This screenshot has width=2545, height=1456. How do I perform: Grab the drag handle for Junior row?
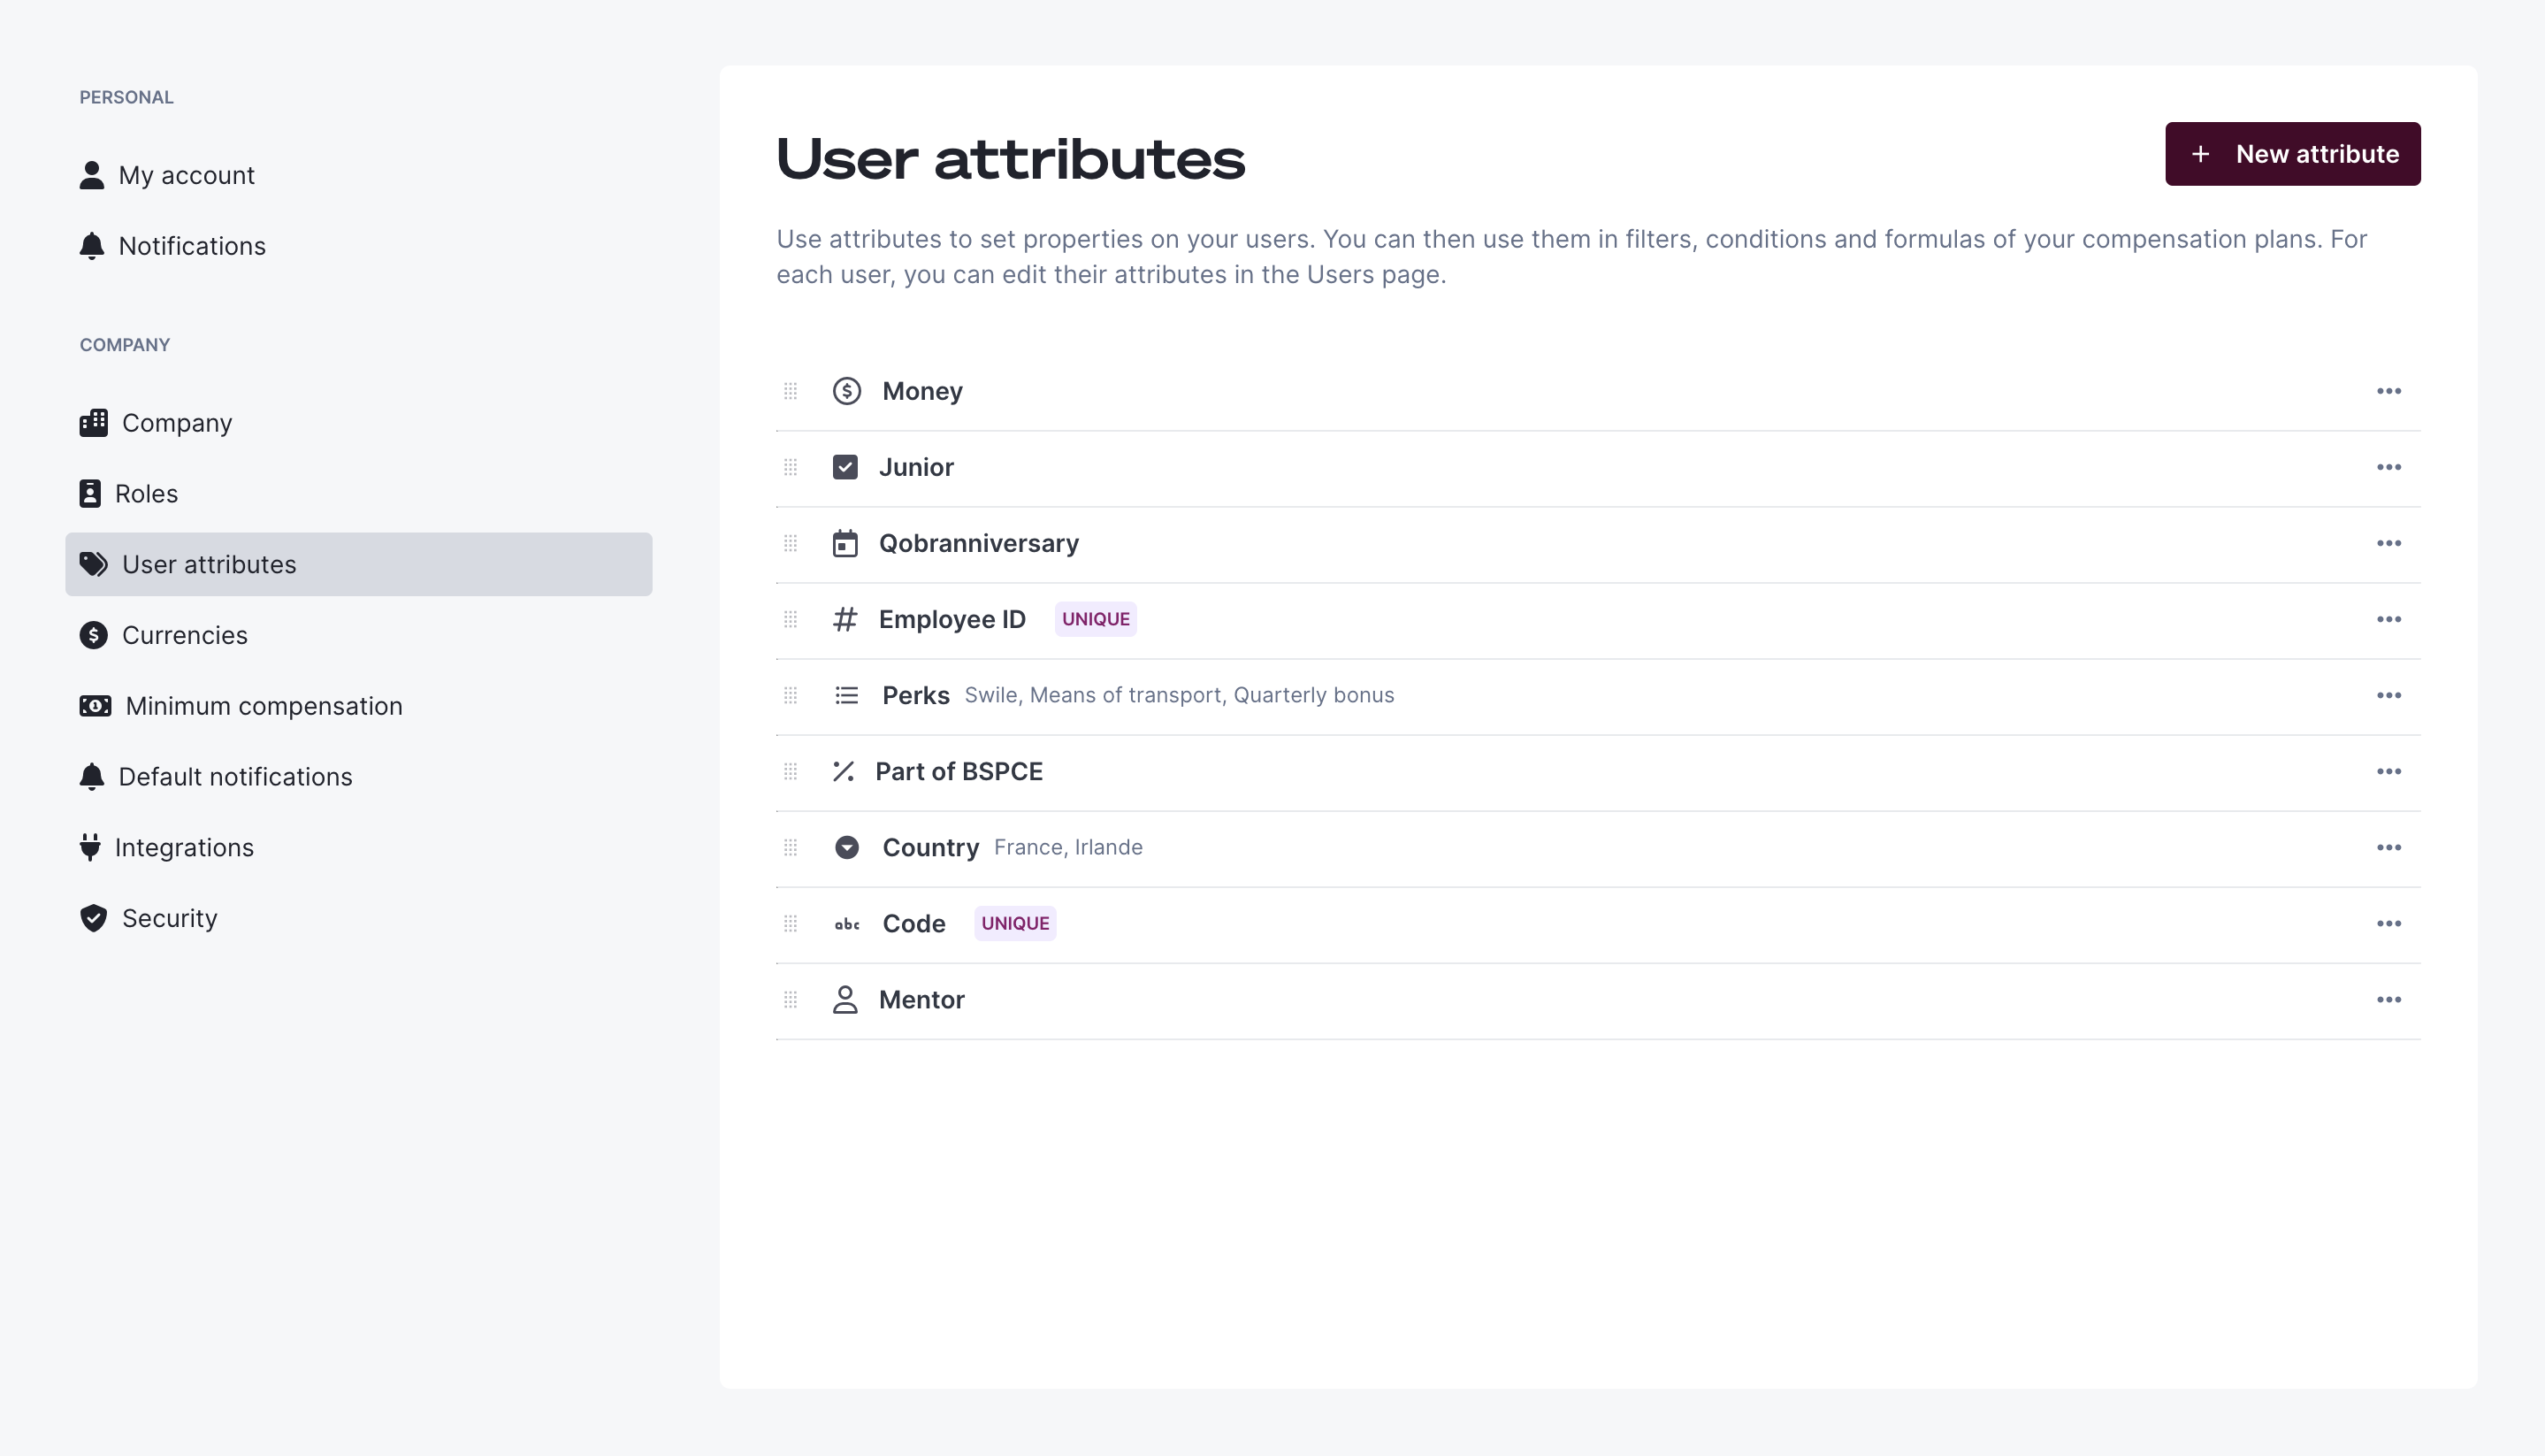[x=791, y=467]
